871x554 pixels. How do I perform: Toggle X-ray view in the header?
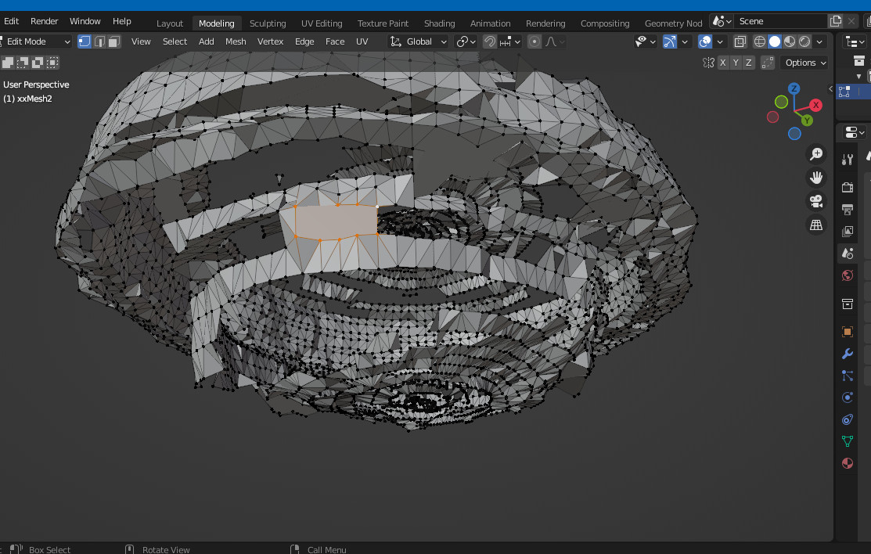[x=740, y=41]
